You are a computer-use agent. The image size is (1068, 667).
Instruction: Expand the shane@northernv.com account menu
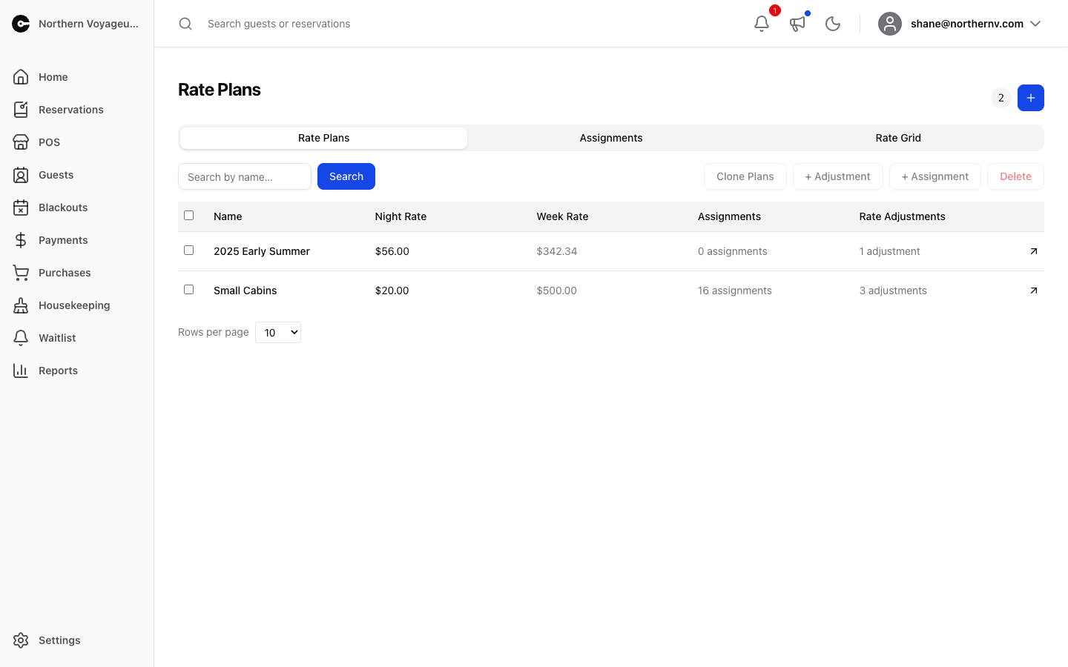pyautogui.click(x=960, y=24)
